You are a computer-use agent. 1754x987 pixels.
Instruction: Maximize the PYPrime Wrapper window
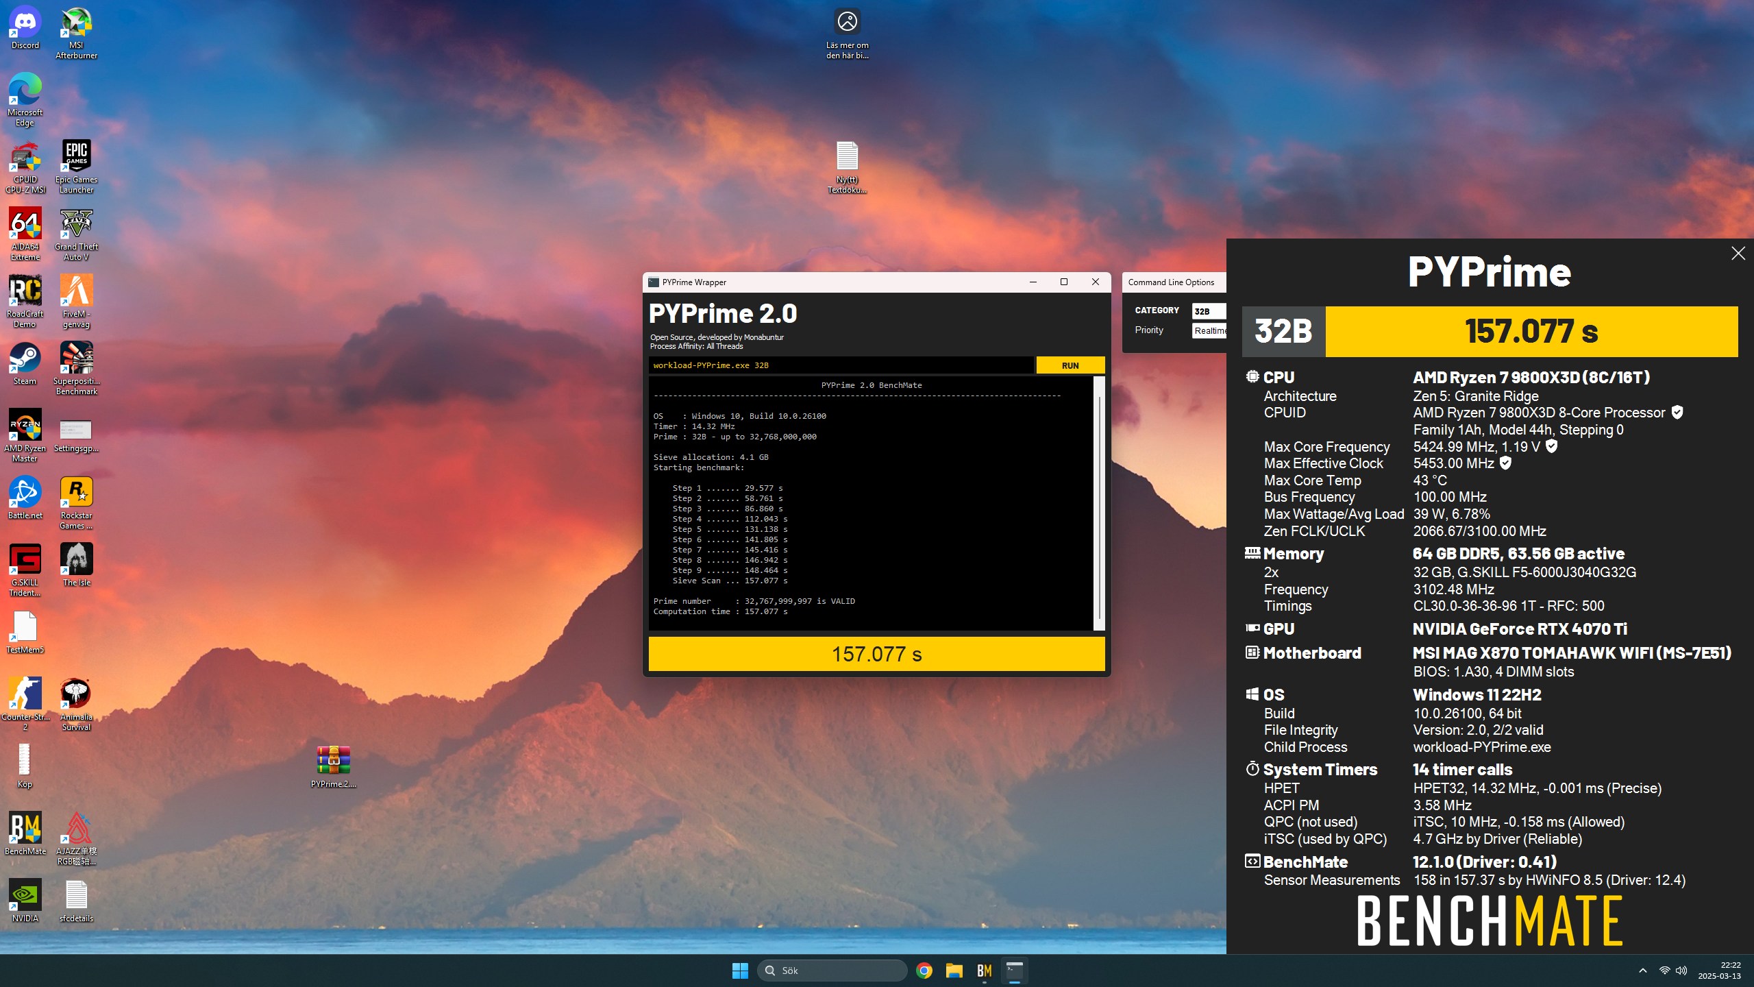click(x=1064, y=282)
